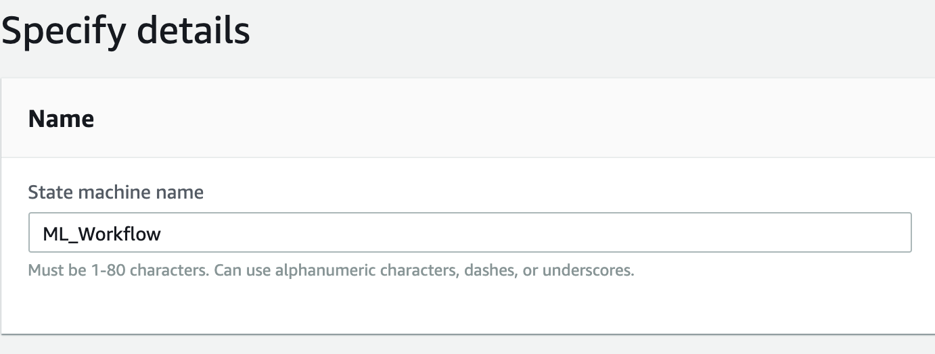The width and height of the screenshot is (935, 354).
Task: Click gray page background below the panel
Action: [468, 344]
